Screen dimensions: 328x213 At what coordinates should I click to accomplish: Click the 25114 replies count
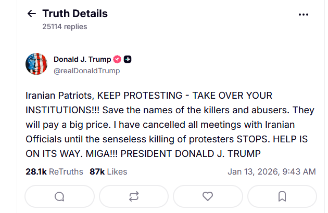[x=65, y=26]
